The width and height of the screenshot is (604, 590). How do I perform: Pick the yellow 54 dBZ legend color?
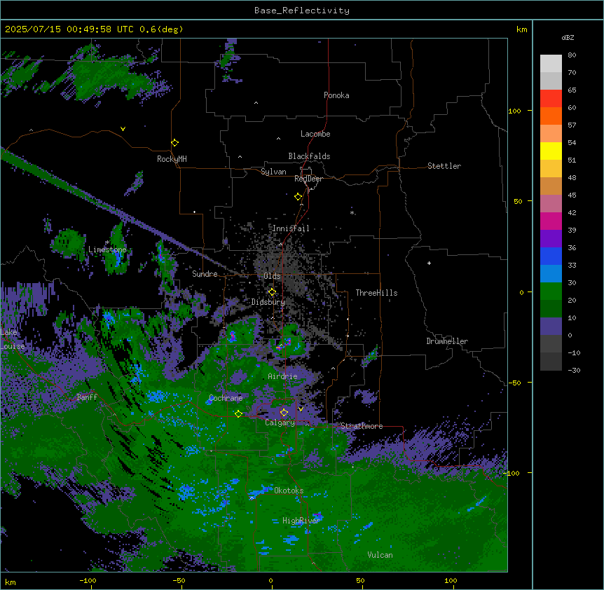pos(551,151)
